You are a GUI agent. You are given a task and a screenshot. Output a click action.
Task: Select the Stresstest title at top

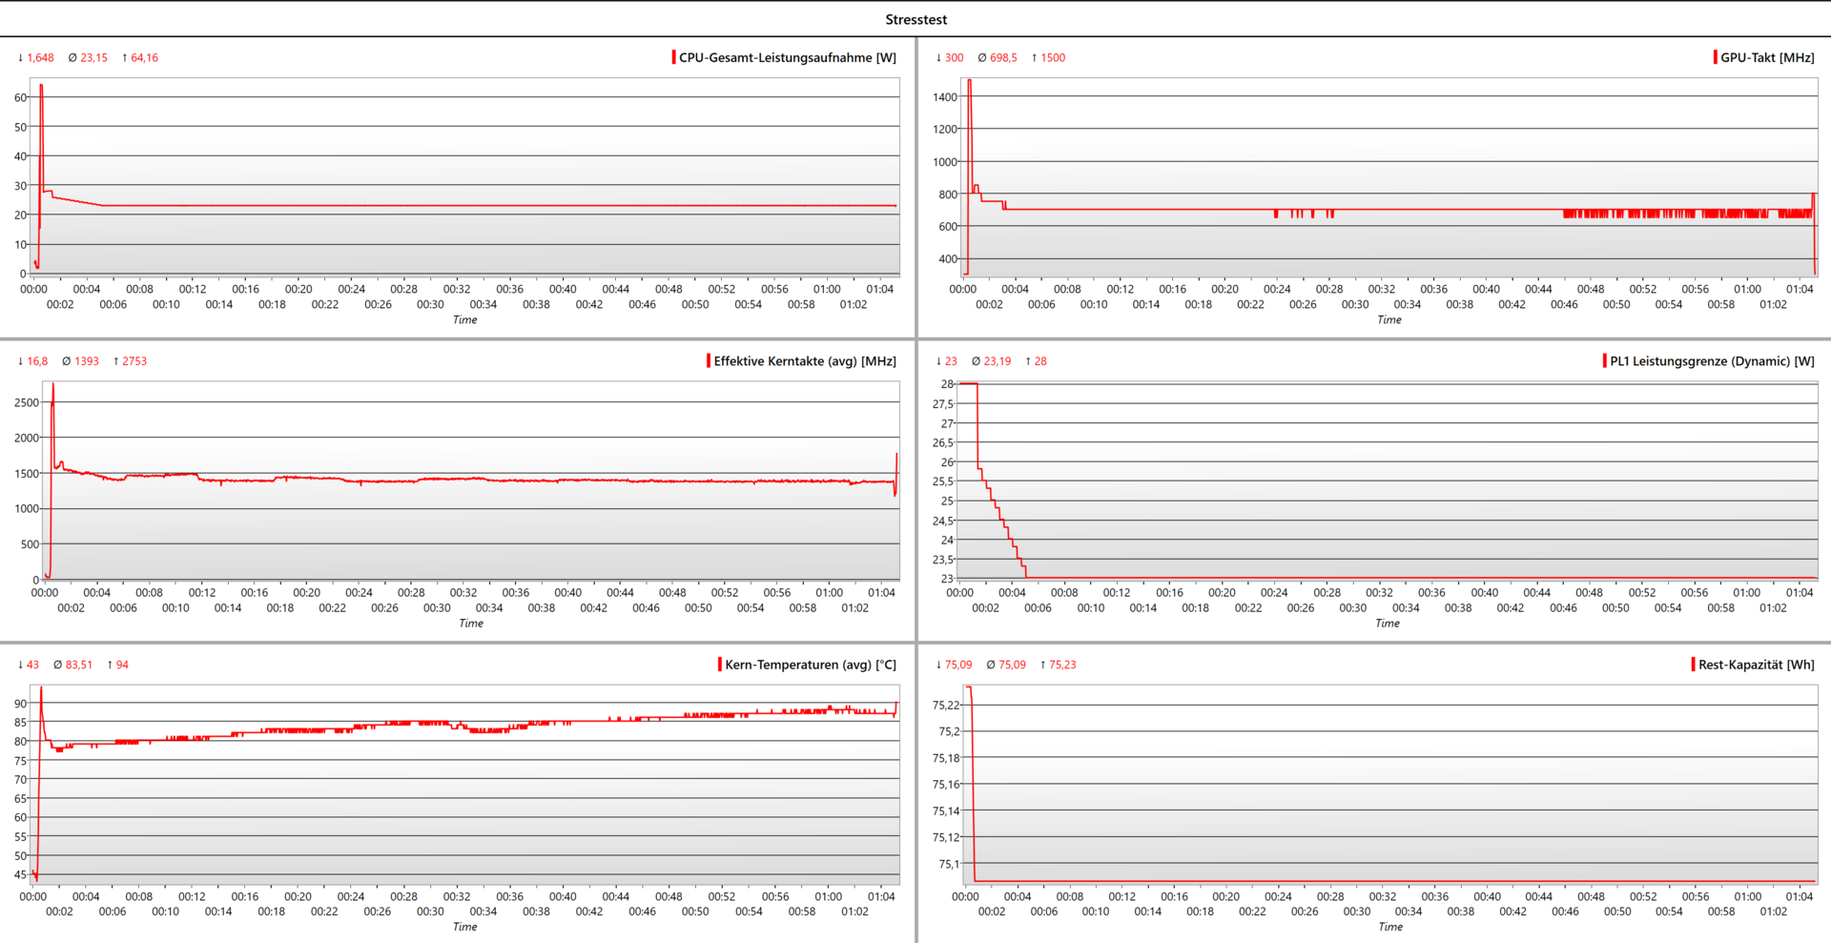click(x=915, y=19)
